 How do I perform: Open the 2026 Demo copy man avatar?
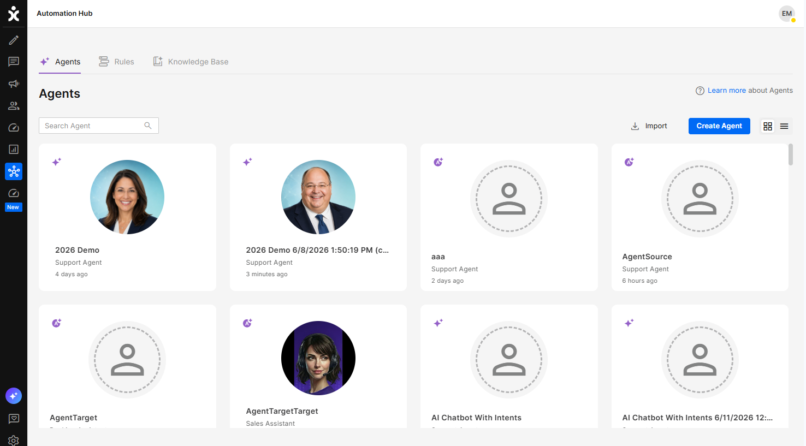[x=318, y=197]
